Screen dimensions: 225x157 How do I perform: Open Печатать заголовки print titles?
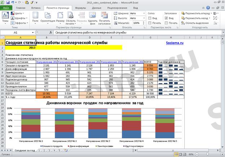[x=105, y=18]
